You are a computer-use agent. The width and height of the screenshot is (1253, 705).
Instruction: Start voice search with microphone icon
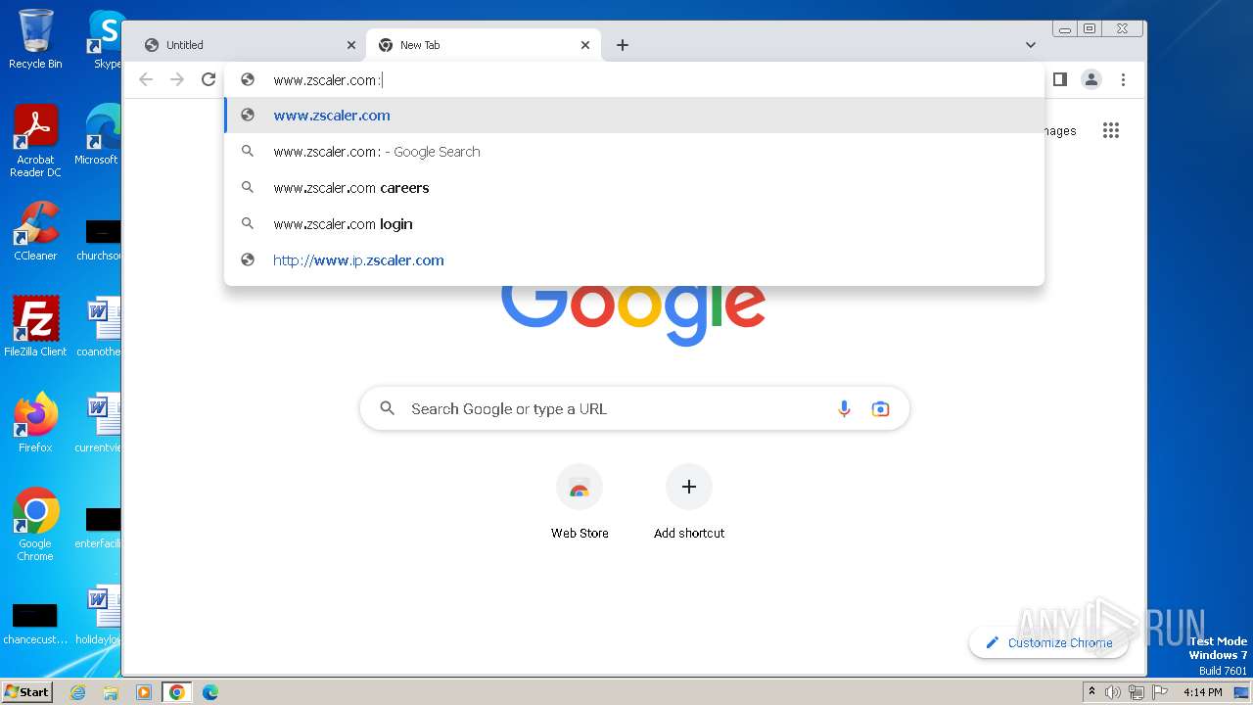844,408
